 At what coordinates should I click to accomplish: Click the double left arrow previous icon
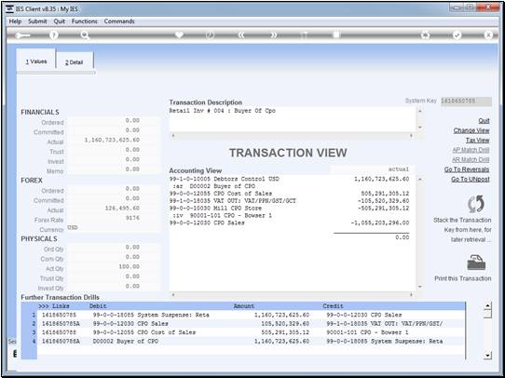click(x=241, y=35)
